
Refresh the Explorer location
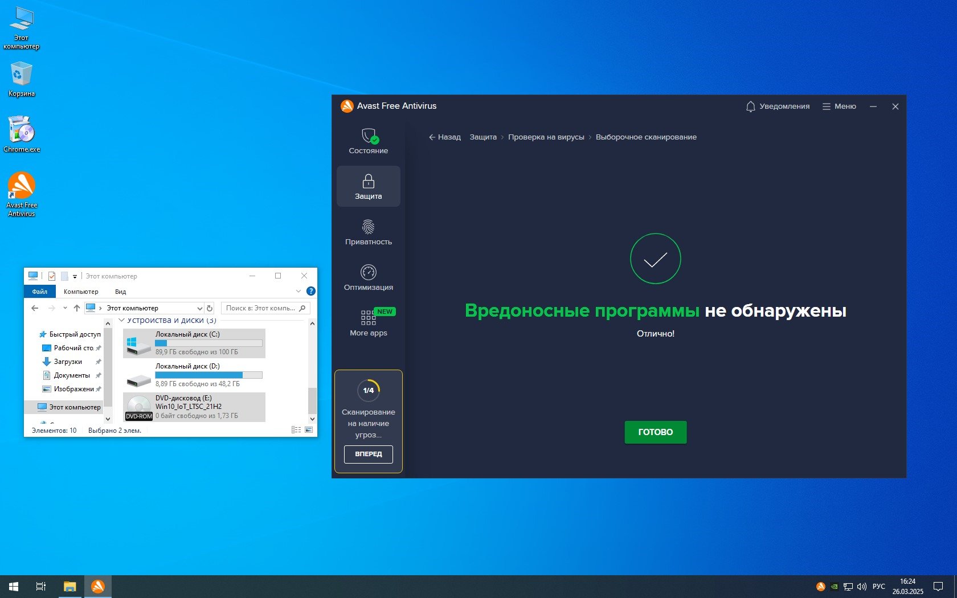[210, 308]
